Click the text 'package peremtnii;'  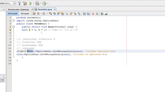[x=29, y=18]
